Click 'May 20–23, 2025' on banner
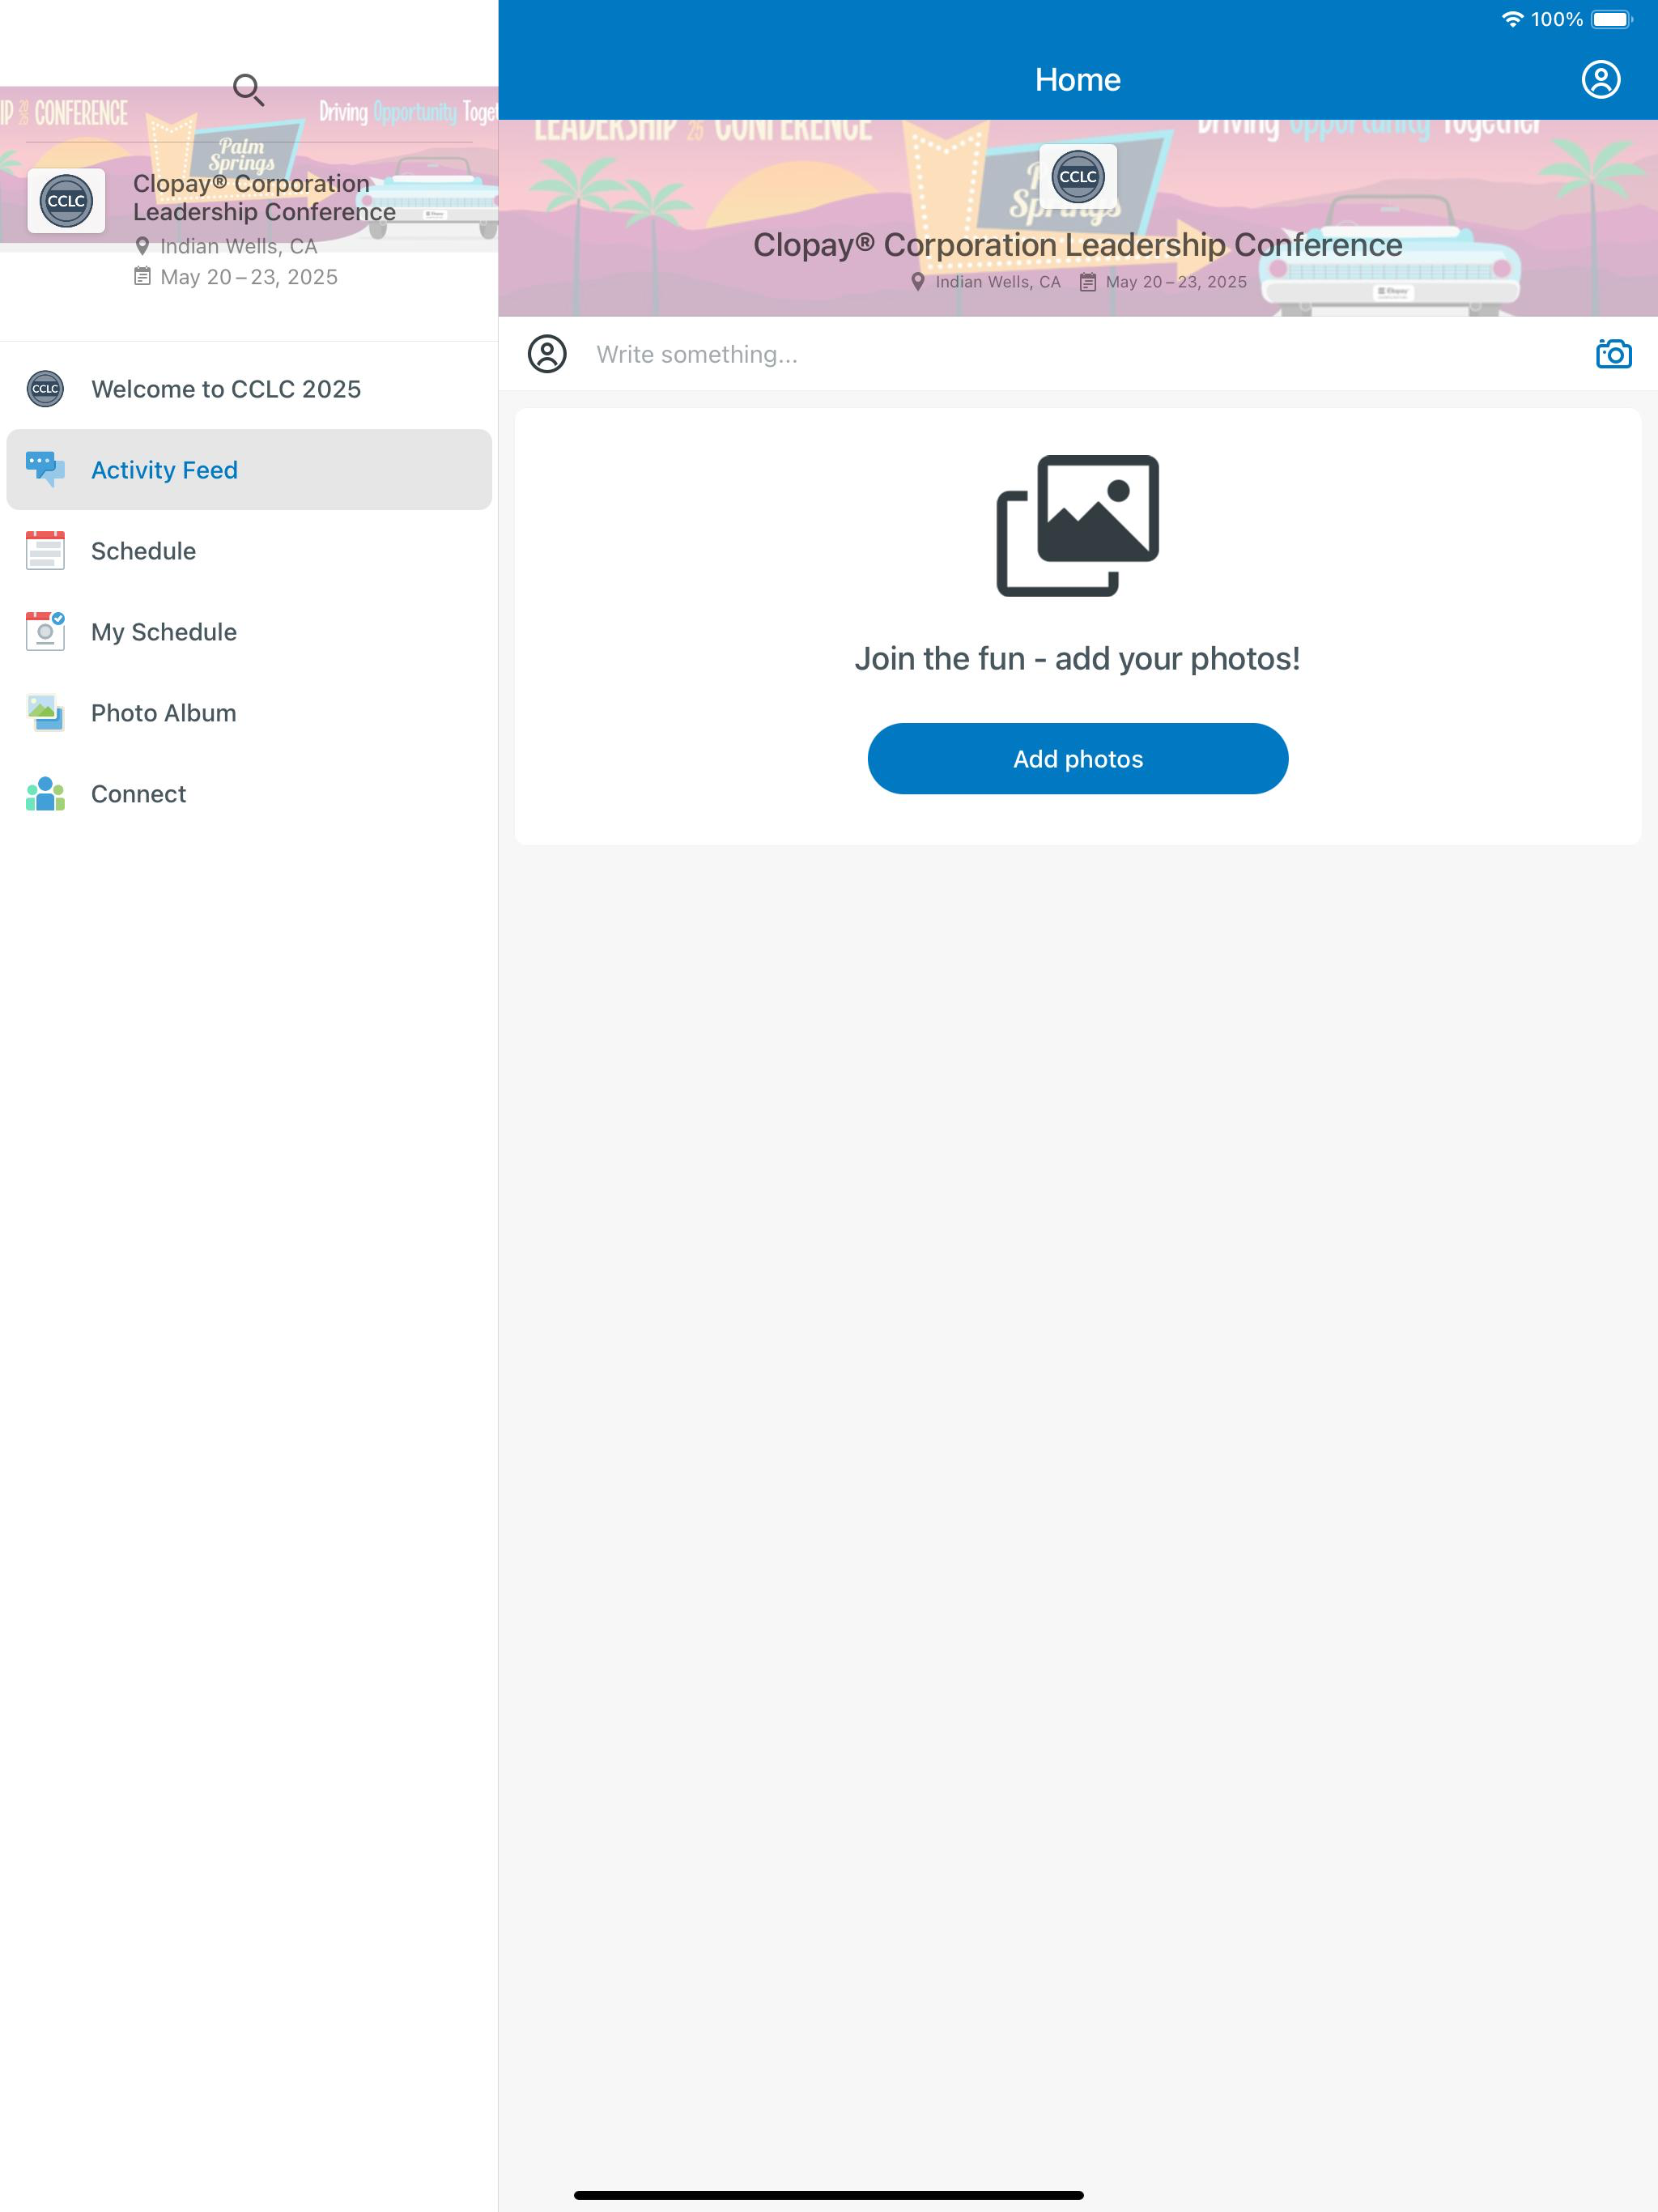 [1176, 282]
